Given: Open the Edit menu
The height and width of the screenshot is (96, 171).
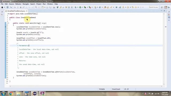Looking at the screenshot, I should [x=6, y=4].
